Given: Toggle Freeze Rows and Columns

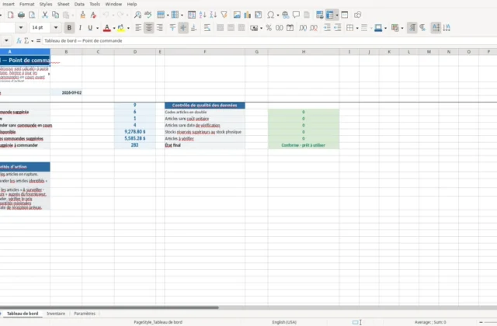Looking at the screenshot, I should coord(329,15).
